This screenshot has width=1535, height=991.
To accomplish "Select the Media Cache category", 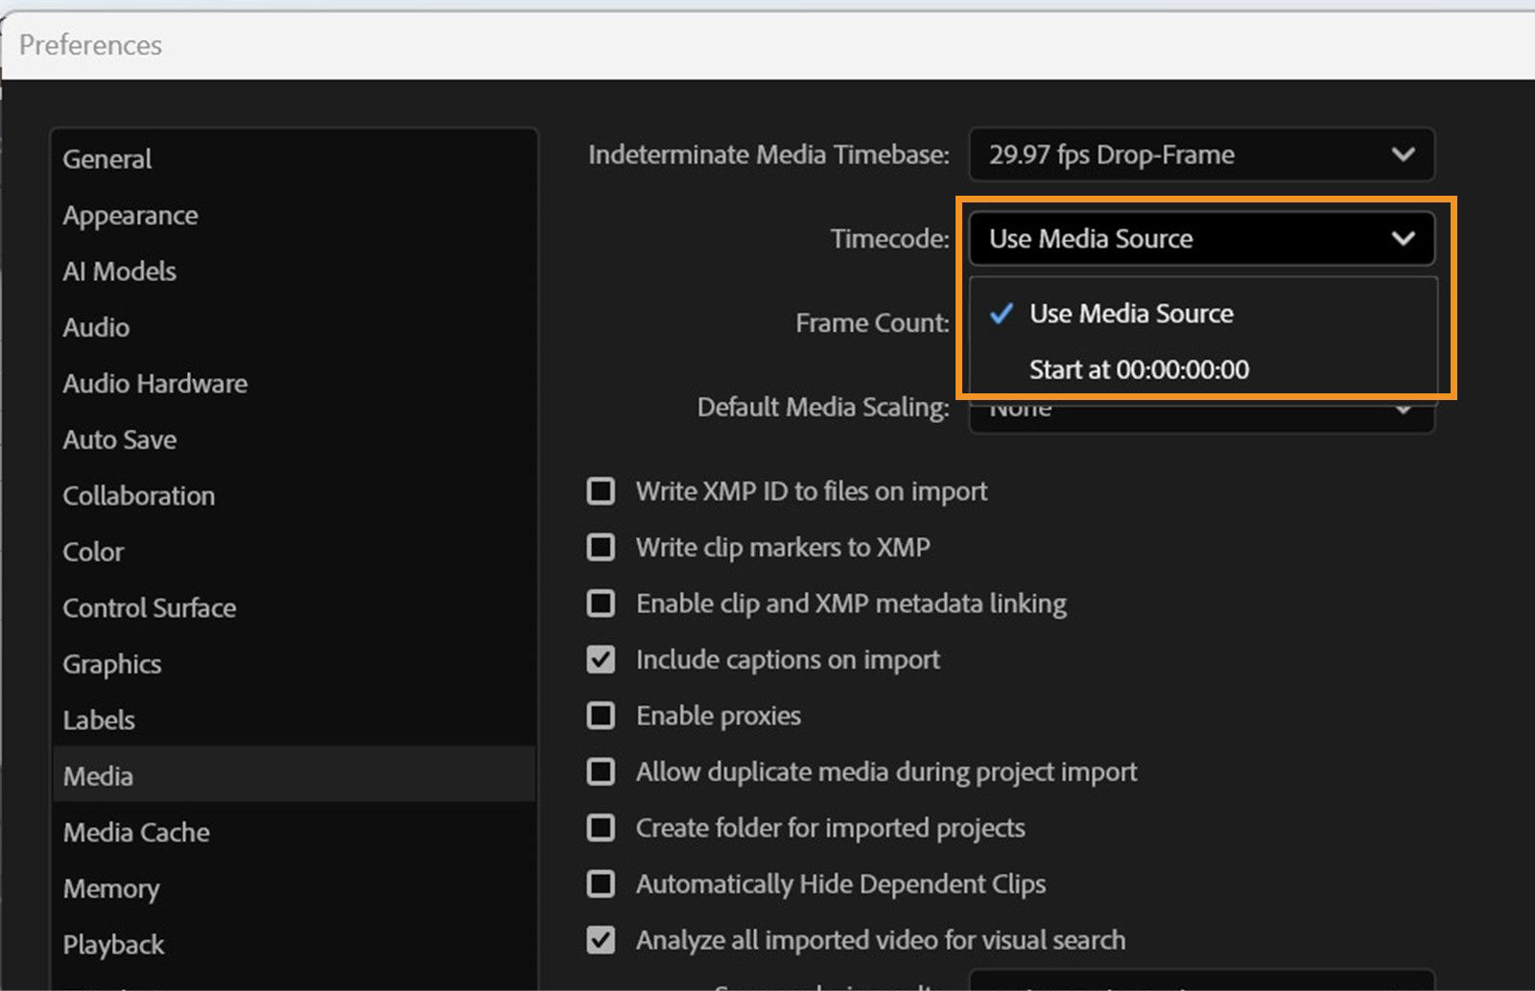I will [x=135, y=832].
